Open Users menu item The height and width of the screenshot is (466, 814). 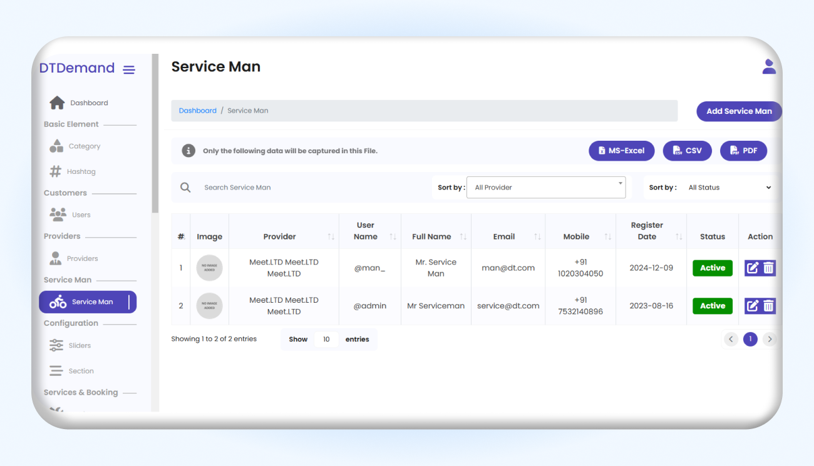click(81, 215)
